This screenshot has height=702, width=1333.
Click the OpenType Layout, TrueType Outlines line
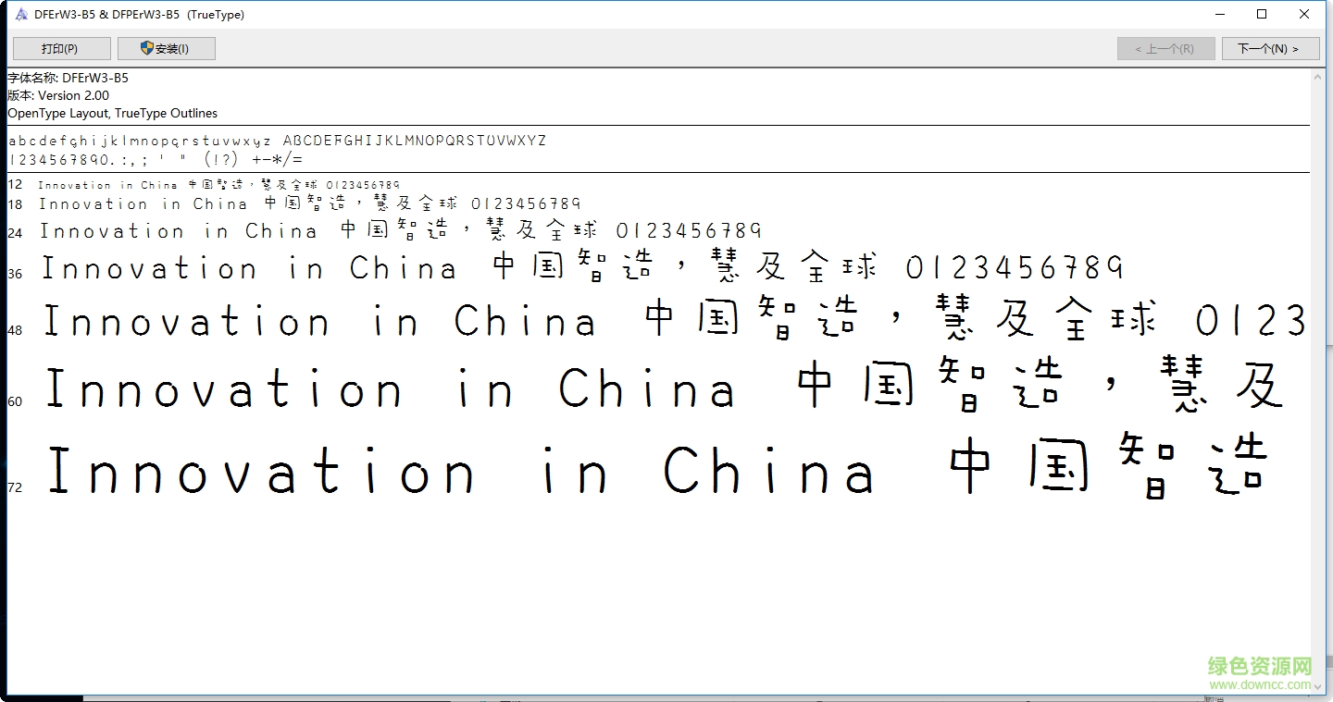click(x=113, y=113)
